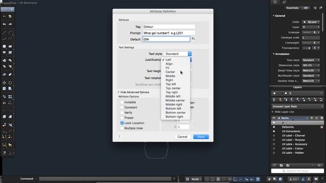The image size is (326, 183).
Task: Open the Multileader style dropdown
Action: [311, 76]
